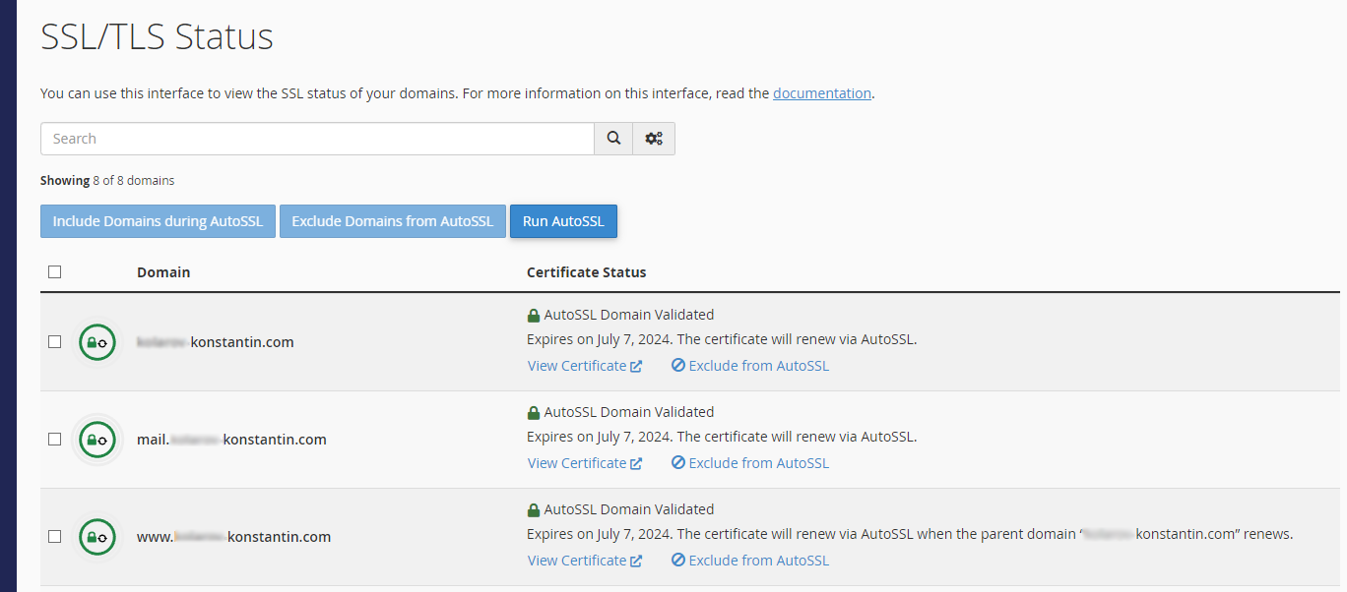
Task: Check the box for the first konstantin.com domain
Action: [55, 342]
